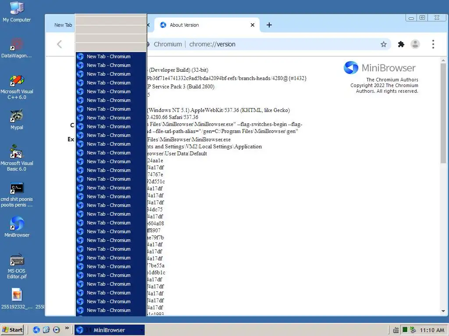
Task: Click the "Copyright 2022 The Chromium" text
Action: click(384, 85)
